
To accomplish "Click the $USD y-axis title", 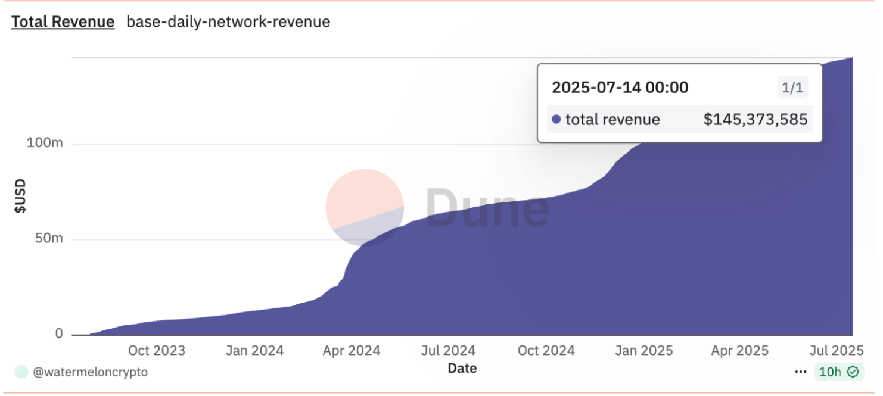I will click(x=20, y=196).
